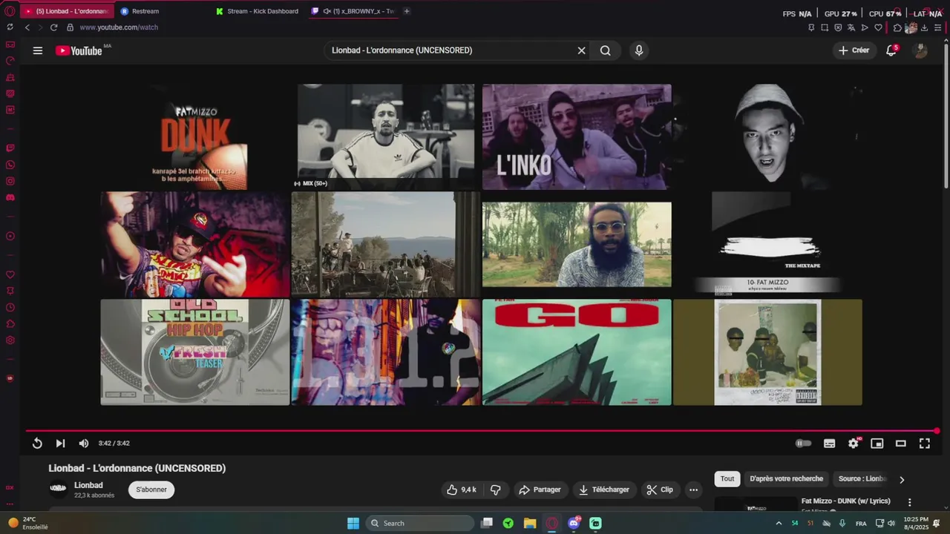950x534 pixels.
Task: Like the video with 9,4 k
Action: pyautogui.click(x=461, y=489)
